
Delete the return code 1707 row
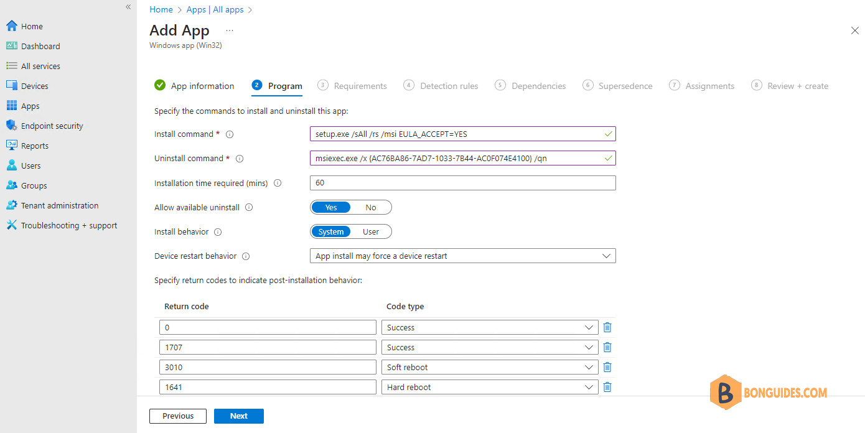[x=607, y=347]
